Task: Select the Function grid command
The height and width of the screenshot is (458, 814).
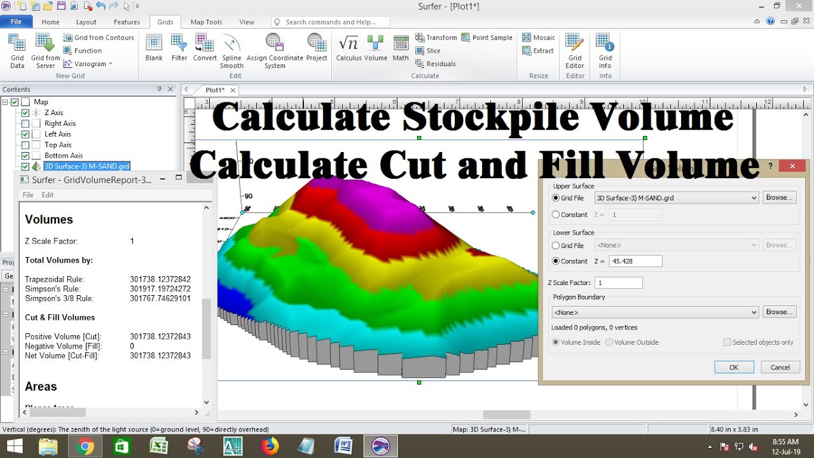Action: point(83,51)
